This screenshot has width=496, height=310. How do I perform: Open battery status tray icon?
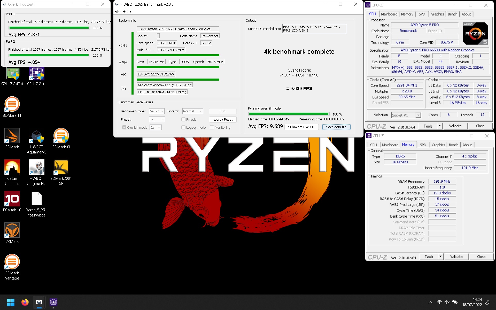455,302
